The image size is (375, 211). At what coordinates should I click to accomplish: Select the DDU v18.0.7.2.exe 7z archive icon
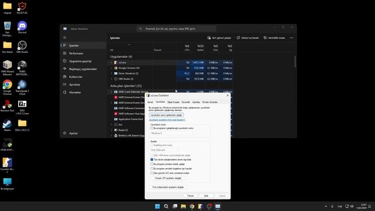point(22,107)
